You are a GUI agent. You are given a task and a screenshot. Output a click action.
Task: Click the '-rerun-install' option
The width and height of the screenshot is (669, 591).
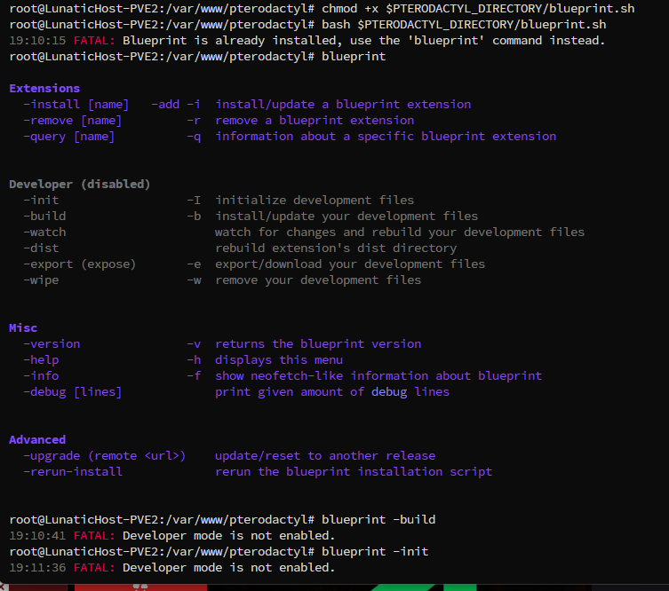point(73,472)
